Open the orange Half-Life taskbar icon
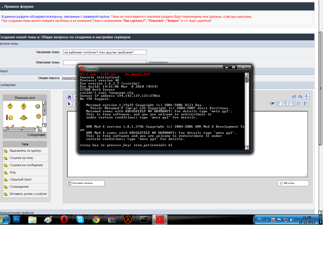The width and height of the screenshot is (329, 263). tap(128, 220)
